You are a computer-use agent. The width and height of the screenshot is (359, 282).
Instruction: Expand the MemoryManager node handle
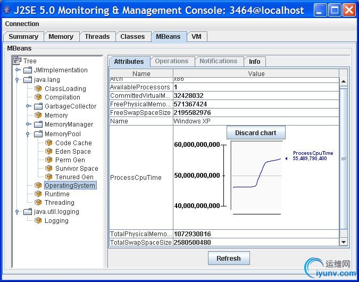pos(28,124)
